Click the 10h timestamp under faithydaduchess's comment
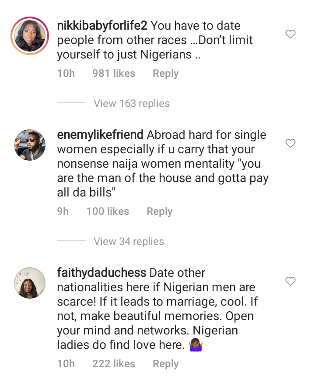315x379 pixels. pyautogui.click(x=66, y=364)
